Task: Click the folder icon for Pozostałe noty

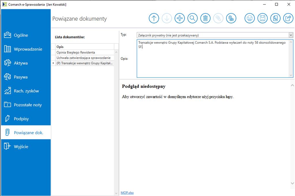Action: point(7,104)
